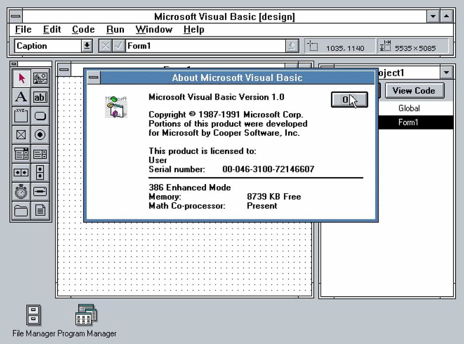Pick the Text Box tool
This screenshot has width=464, height=344.
[40, 97]
